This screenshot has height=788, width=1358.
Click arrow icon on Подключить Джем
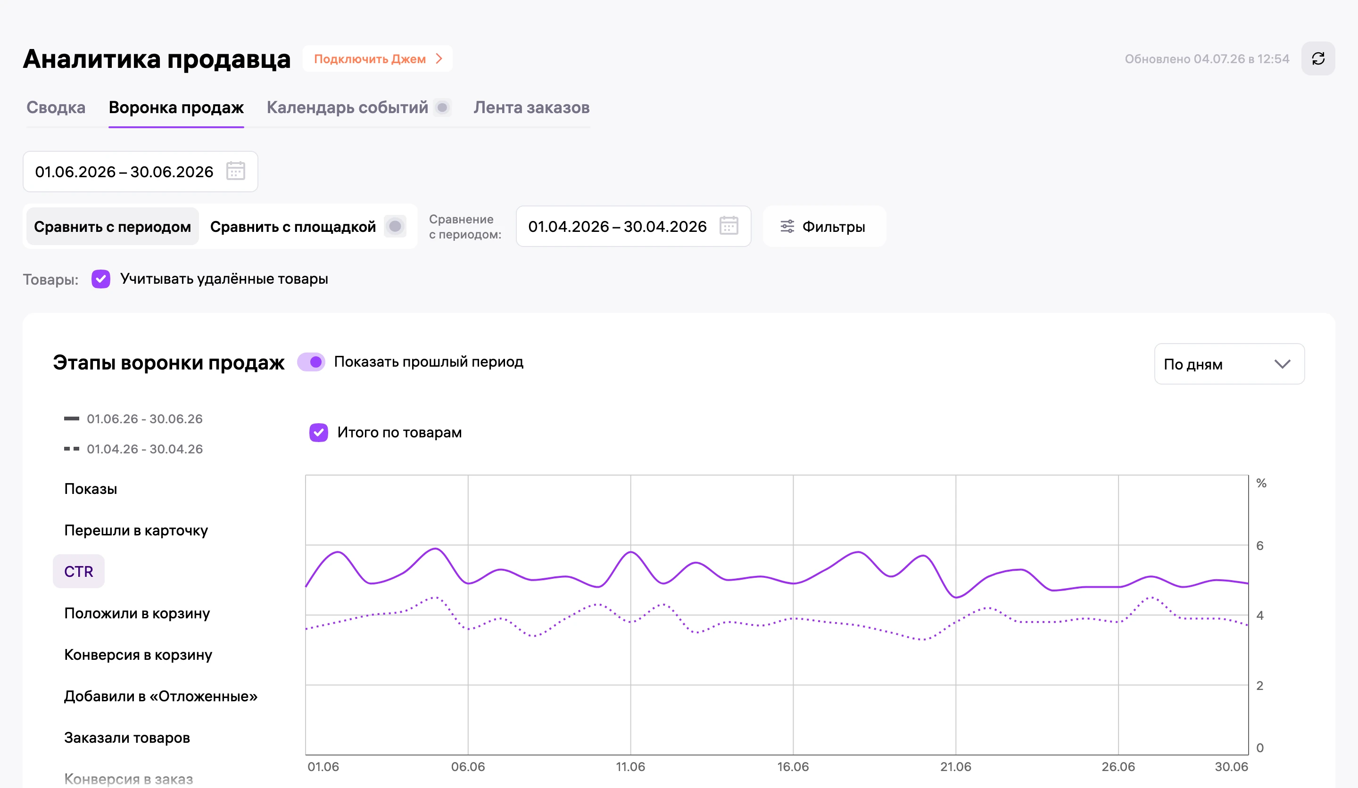click(x=439, y=59)
